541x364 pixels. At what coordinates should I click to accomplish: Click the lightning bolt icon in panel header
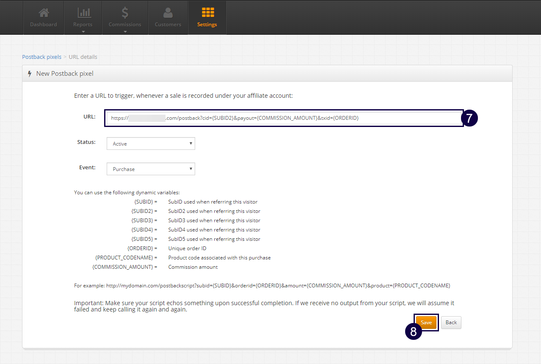30,74
